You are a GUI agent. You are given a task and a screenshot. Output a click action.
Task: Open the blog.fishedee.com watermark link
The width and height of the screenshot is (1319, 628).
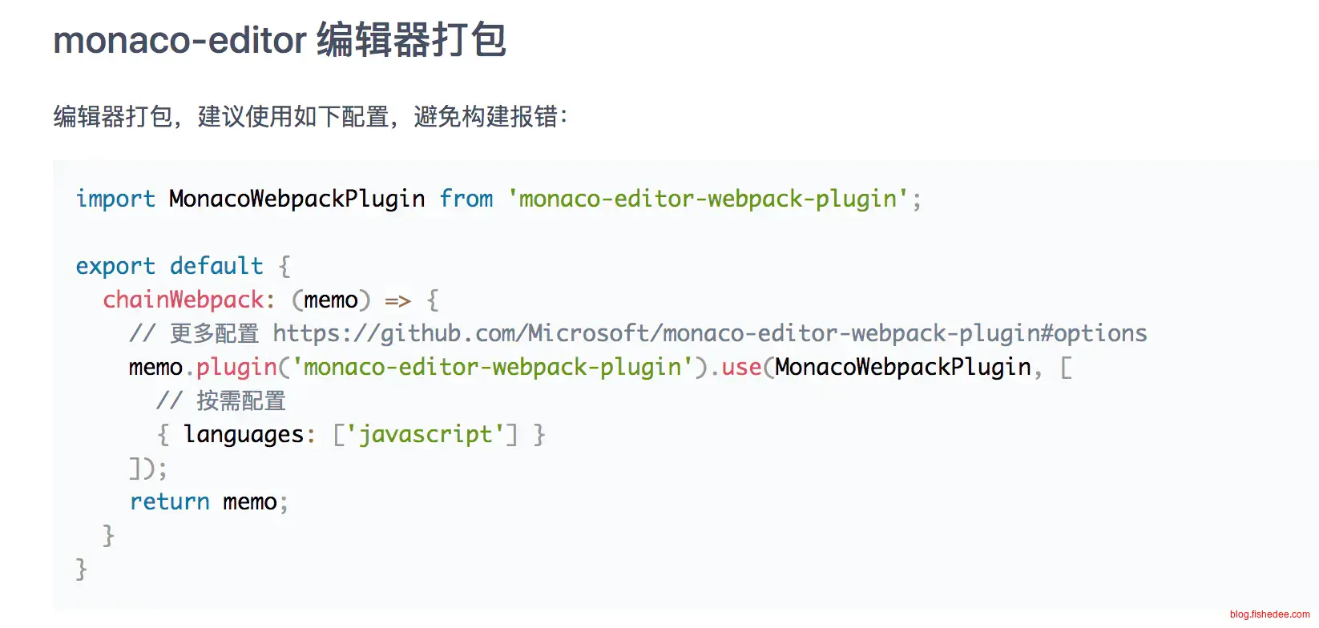point(1269,614)
